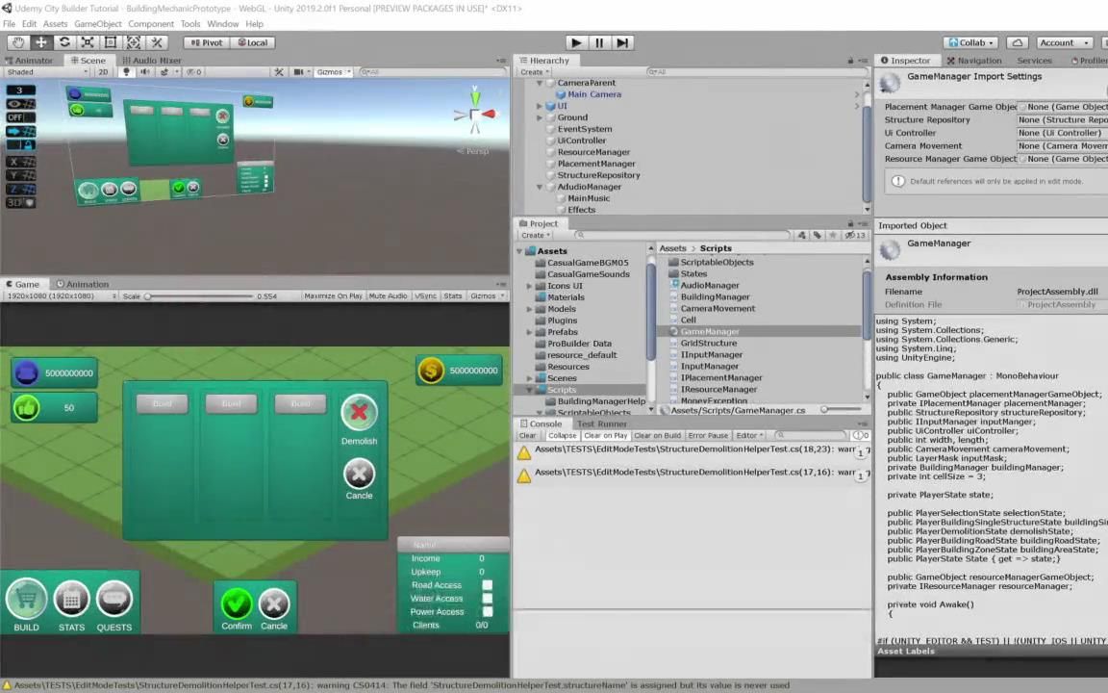Open the BUILD menu icon bottom left
Screen dimensions: 1108x693
tap(26, 601)
